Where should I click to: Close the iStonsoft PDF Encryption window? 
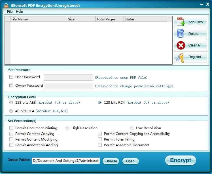208,4
